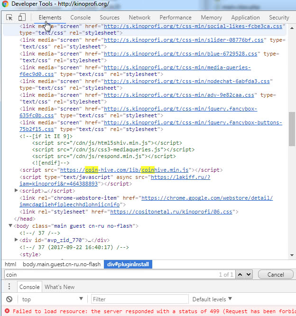Screen dimensions: 296x316
Task: Select the endif comment line
Action: (51, 163)
